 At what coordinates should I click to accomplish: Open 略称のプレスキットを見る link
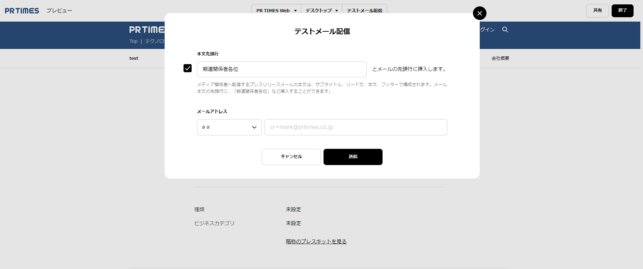pos(316,241)
